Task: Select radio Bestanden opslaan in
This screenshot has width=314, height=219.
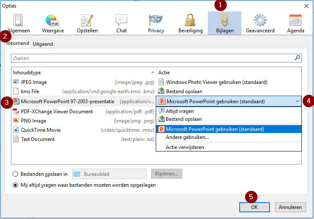Action: tap(15, 174)
